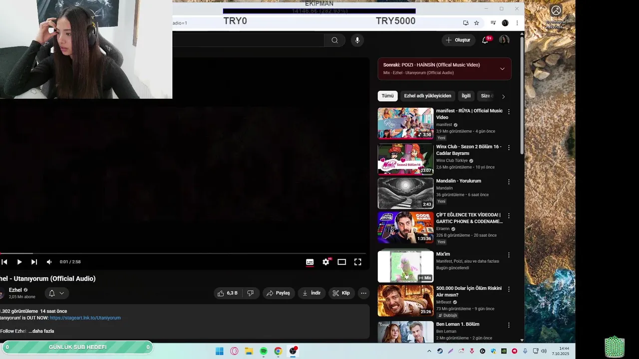This screenshot has height=359, width=639.
Task: Open options menu for ÇİFT EĞLENCE video
Action: coord(509,216)
